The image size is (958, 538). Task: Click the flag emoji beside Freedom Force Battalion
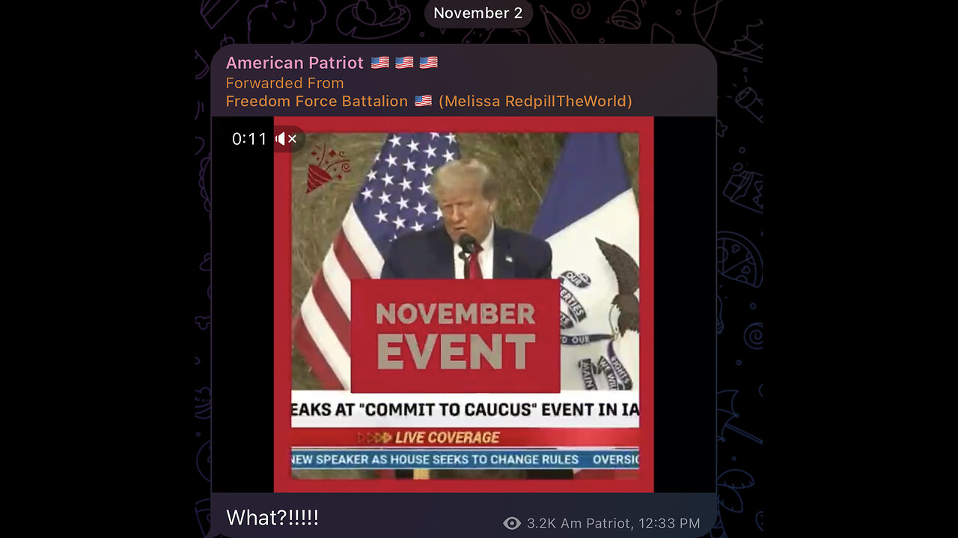coord(423,101)
